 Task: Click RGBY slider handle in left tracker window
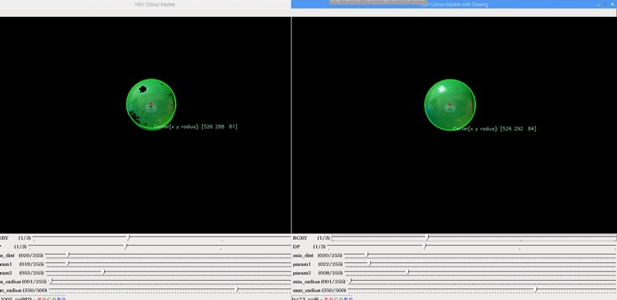pos(129,238)
